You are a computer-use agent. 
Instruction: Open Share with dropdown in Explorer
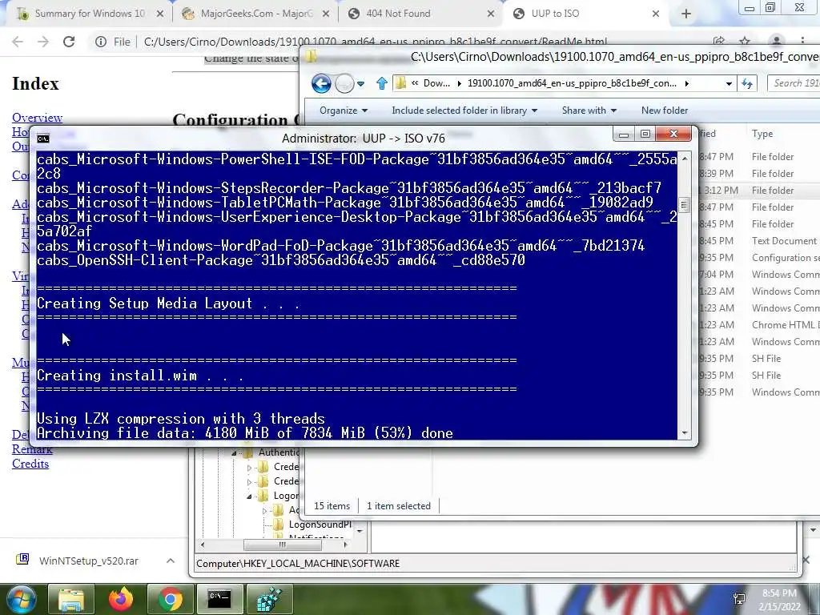click(589, 111)
